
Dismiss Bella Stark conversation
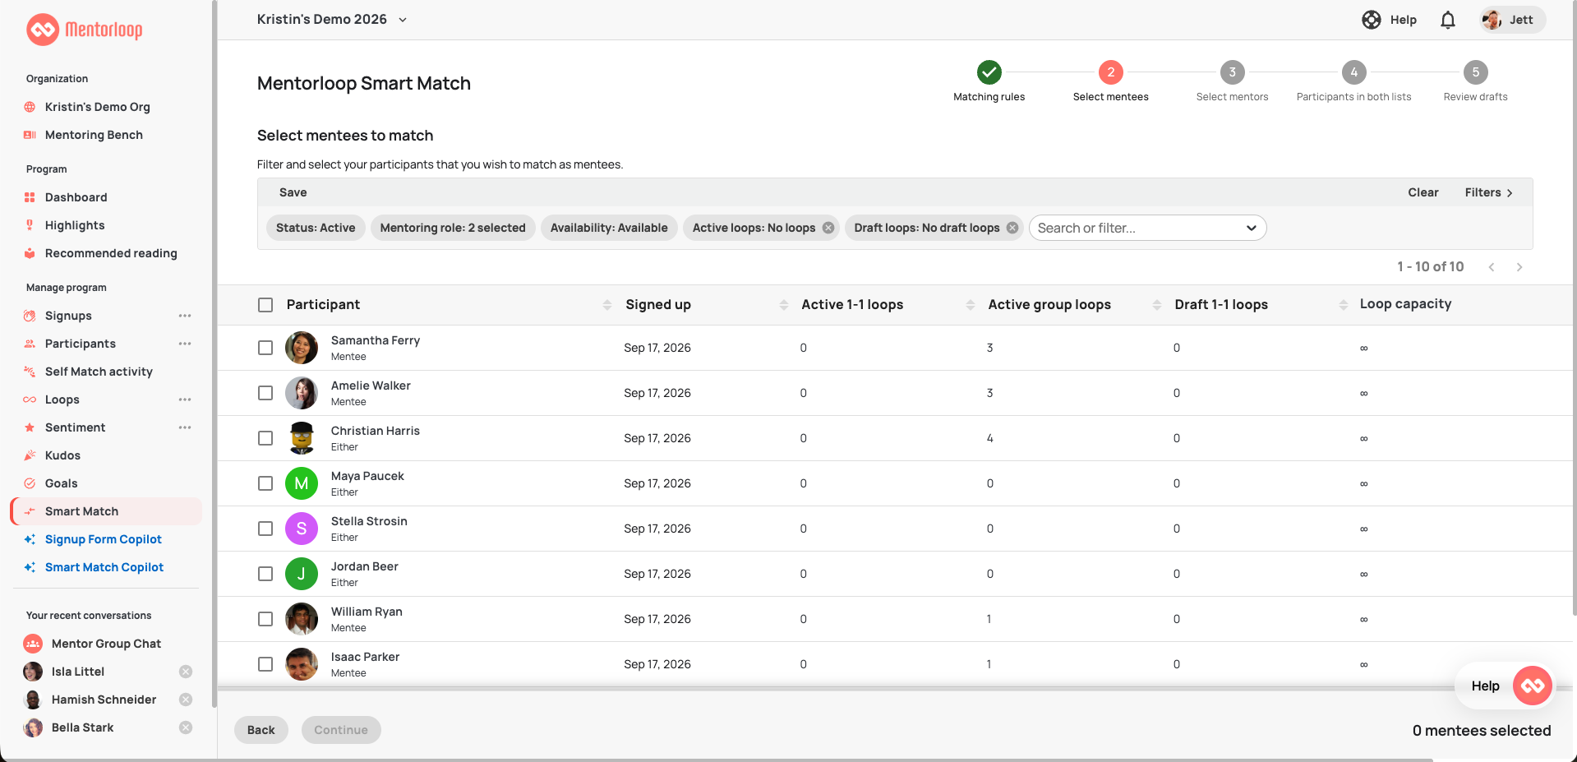pos(186,727)
